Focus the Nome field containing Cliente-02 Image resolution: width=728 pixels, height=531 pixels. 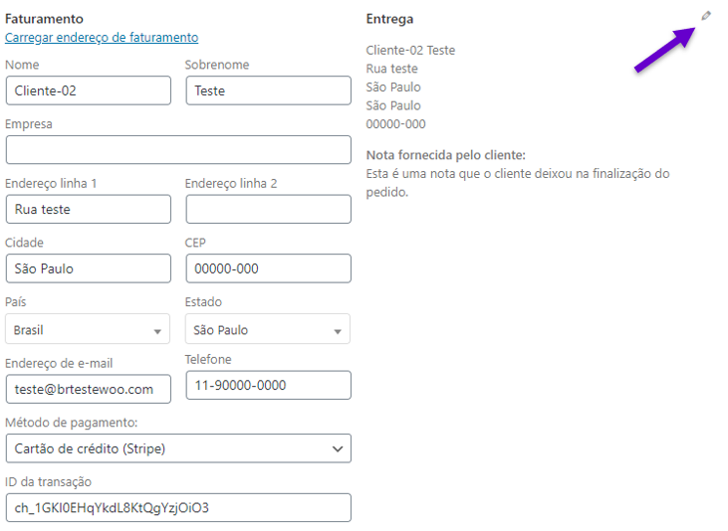point(89,90)
